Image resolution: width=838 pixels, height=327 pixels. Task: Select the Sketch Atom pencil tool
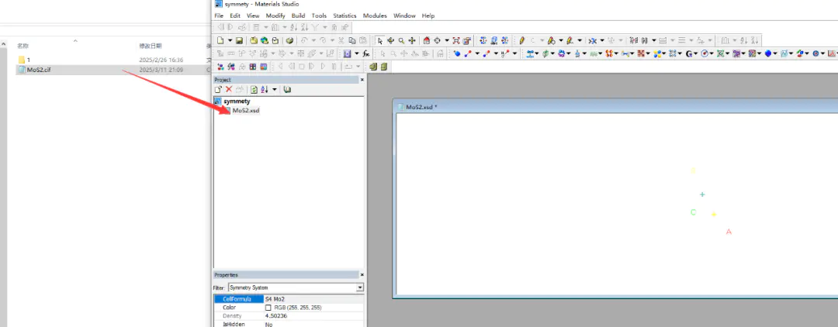[x=522, y=40]
